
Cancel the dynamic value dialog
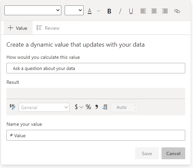point(173,153)
